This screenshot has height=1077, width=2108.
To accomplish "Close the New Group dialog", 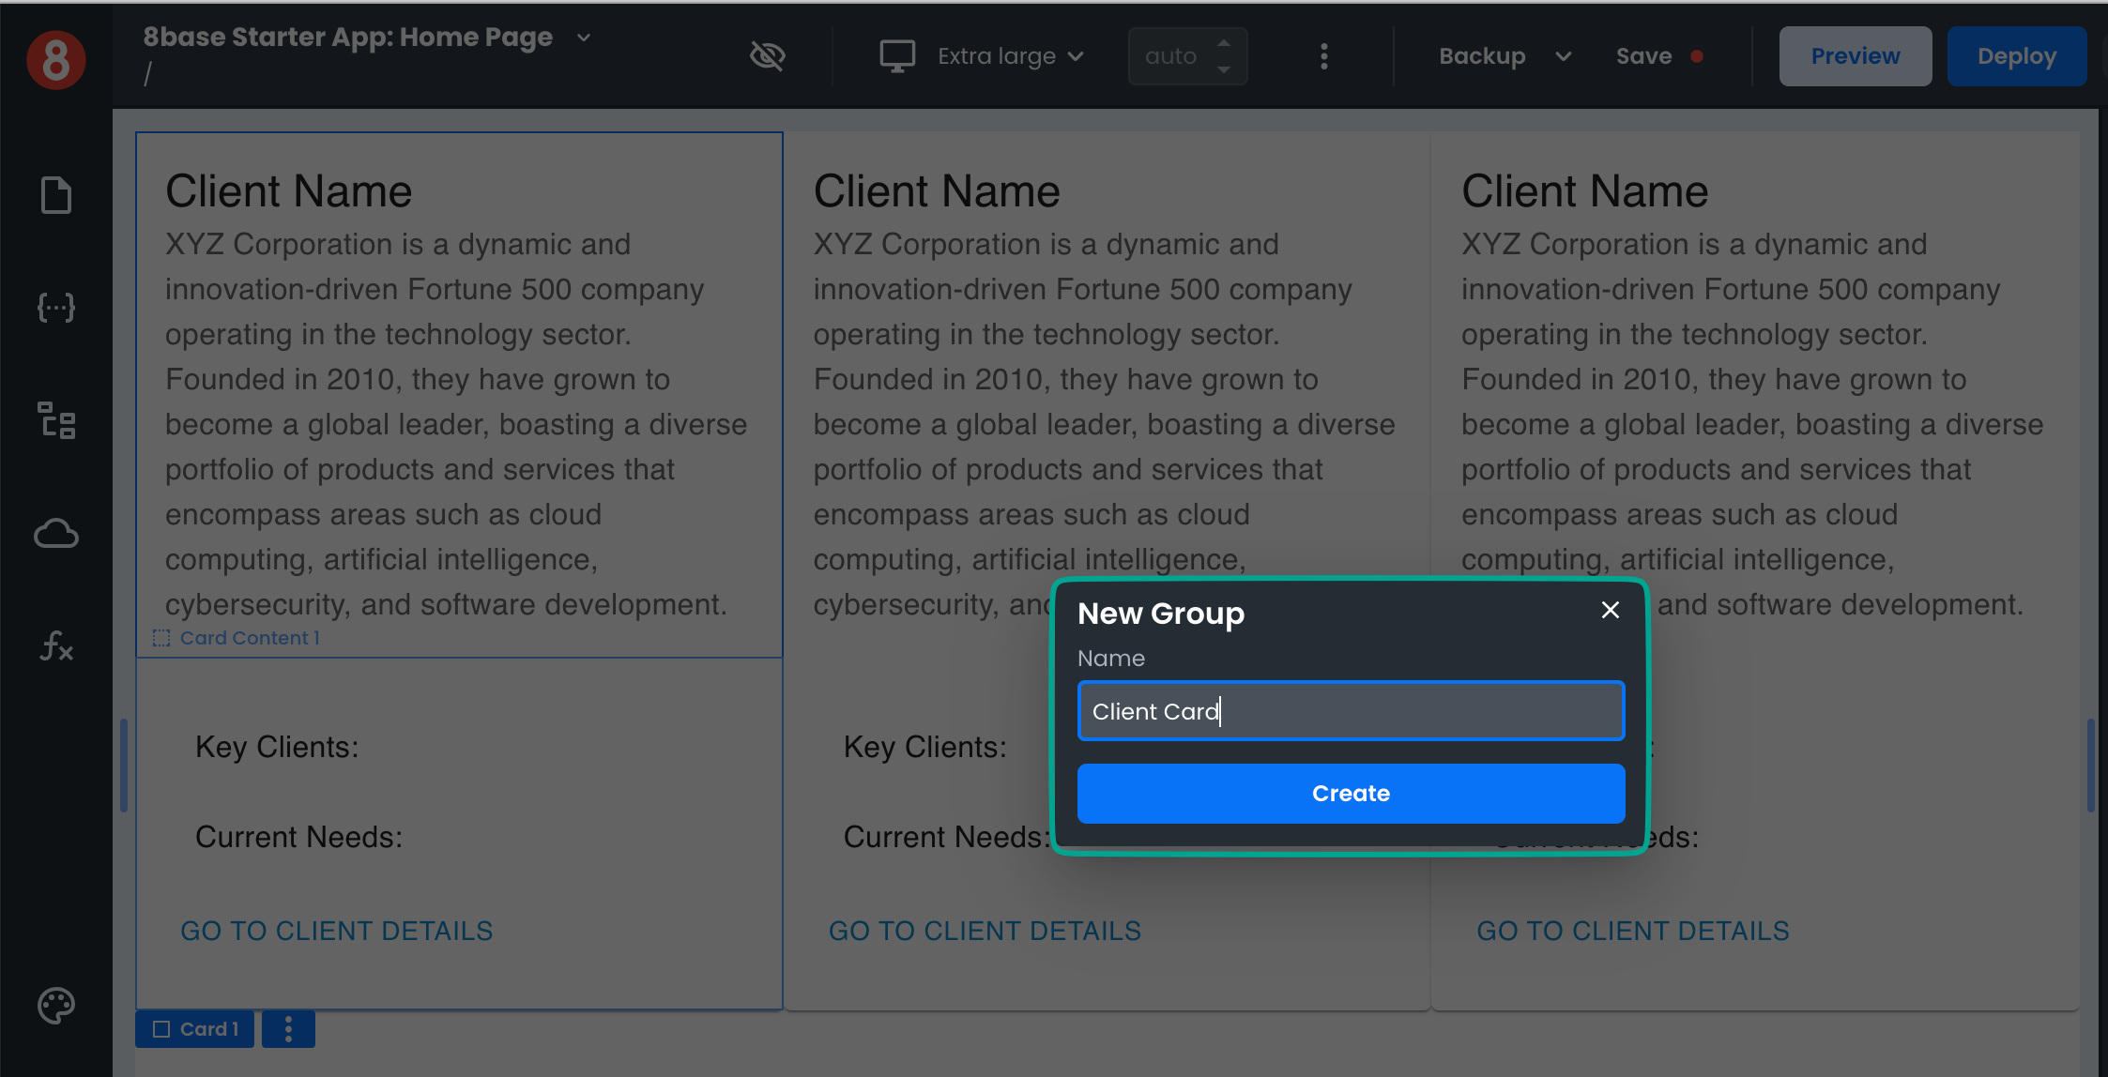I will click(x=1610, y=610).
